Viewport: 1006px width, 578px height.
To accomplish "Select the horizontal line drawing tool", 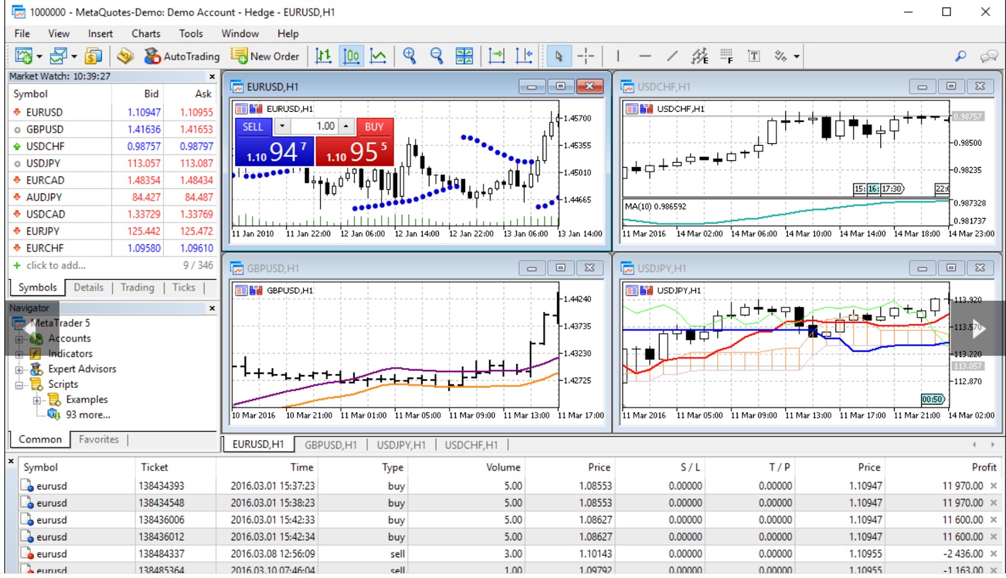I will click(x=645, y=56).
